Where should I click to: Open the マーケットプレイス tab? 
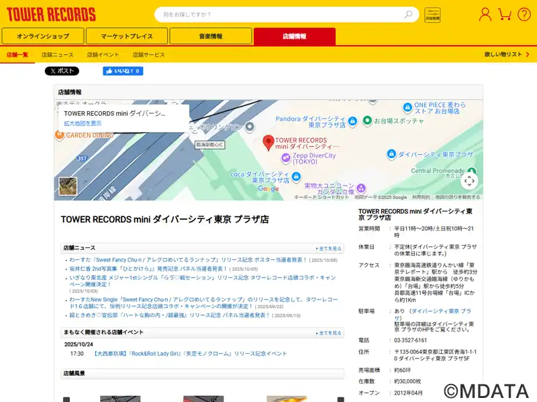pyautogui.click(x=127, y=36)
